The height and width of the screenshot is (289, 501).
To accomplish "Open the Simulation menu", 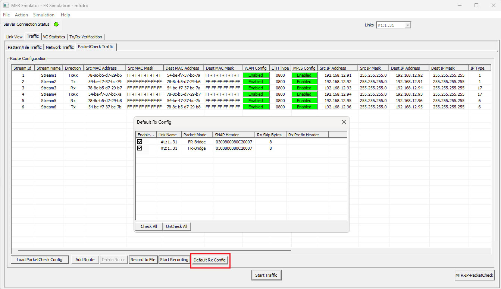I will click(x=44, y=15).
